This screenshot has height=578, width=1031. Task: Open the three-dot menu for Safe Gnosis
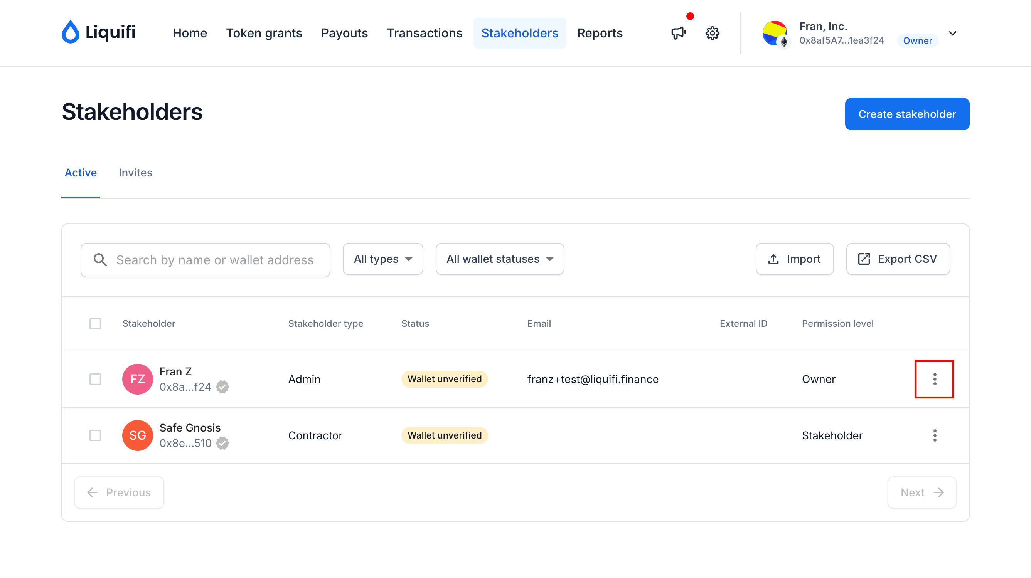coord(935,435)
